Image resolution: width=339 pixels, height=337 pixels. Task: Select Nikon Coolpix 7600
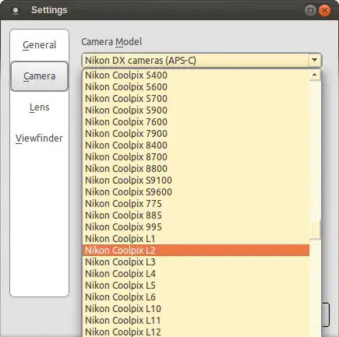tap(196, 122)
